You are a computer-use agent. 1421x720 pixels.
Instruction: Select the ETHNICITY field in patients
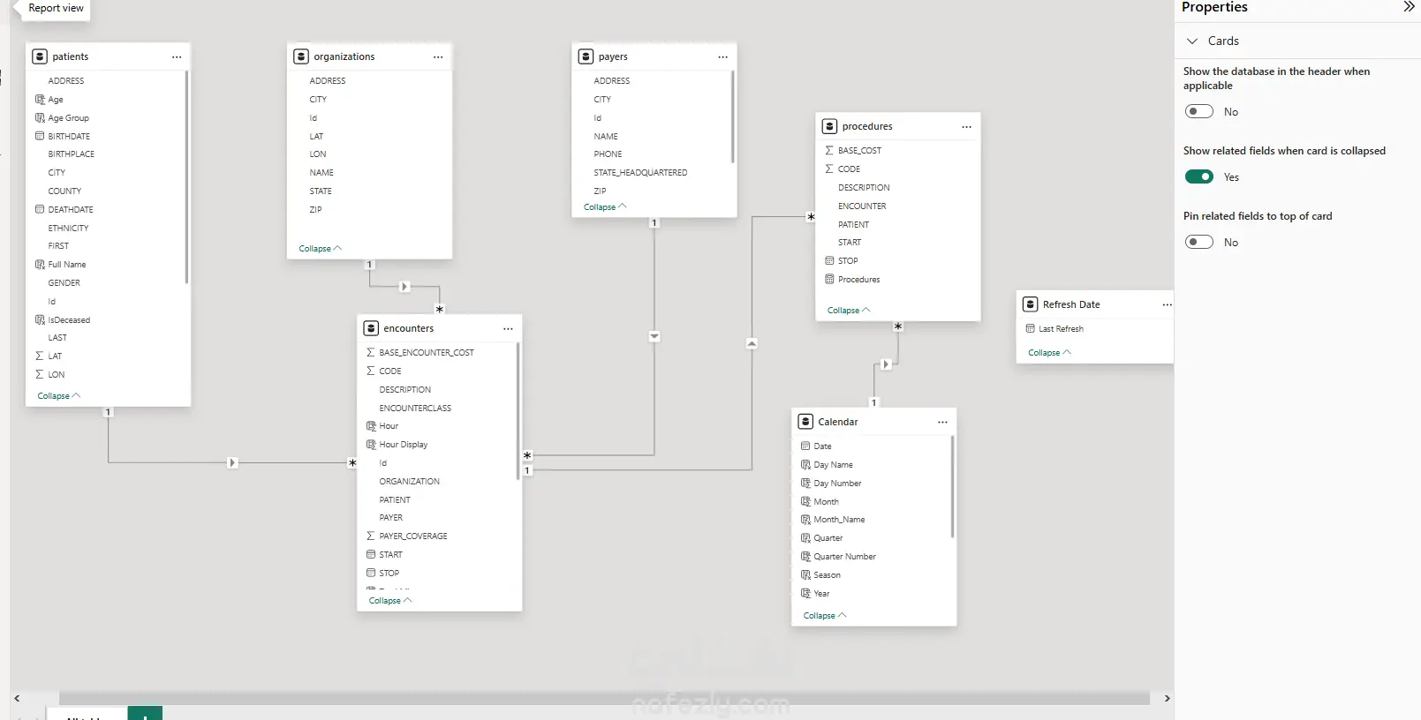[x=68, y=229]
